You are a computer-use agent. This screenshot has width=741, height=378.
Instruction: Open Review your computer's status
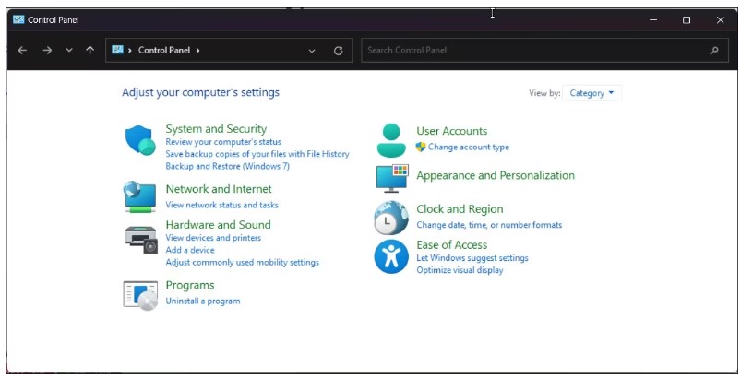223,142
